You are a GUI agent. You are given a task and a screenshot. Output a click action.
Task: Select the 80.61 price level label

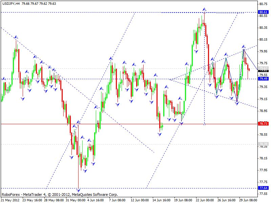(x=263, y=12)
